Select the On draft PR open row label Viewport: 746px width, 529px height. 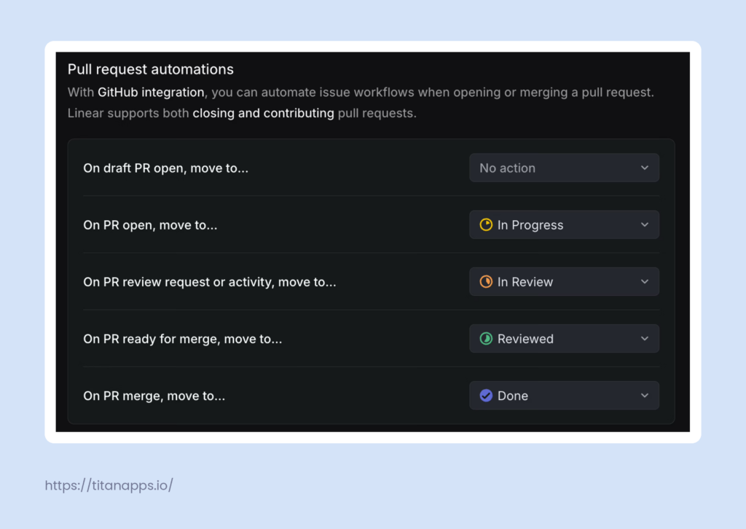click(165, 168)
